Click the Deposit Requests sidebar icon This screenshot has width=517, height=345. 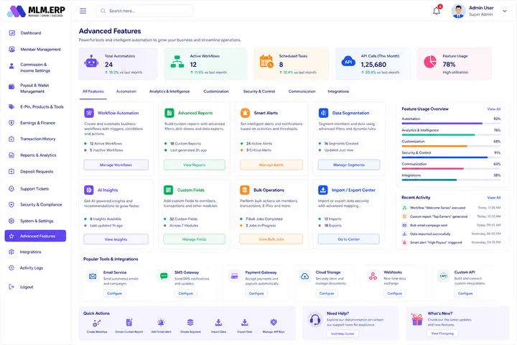point(11,172)
